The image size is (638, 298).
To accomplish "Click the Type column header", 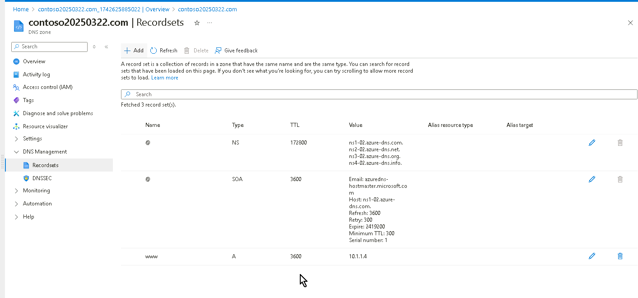I will pos(238,125).
